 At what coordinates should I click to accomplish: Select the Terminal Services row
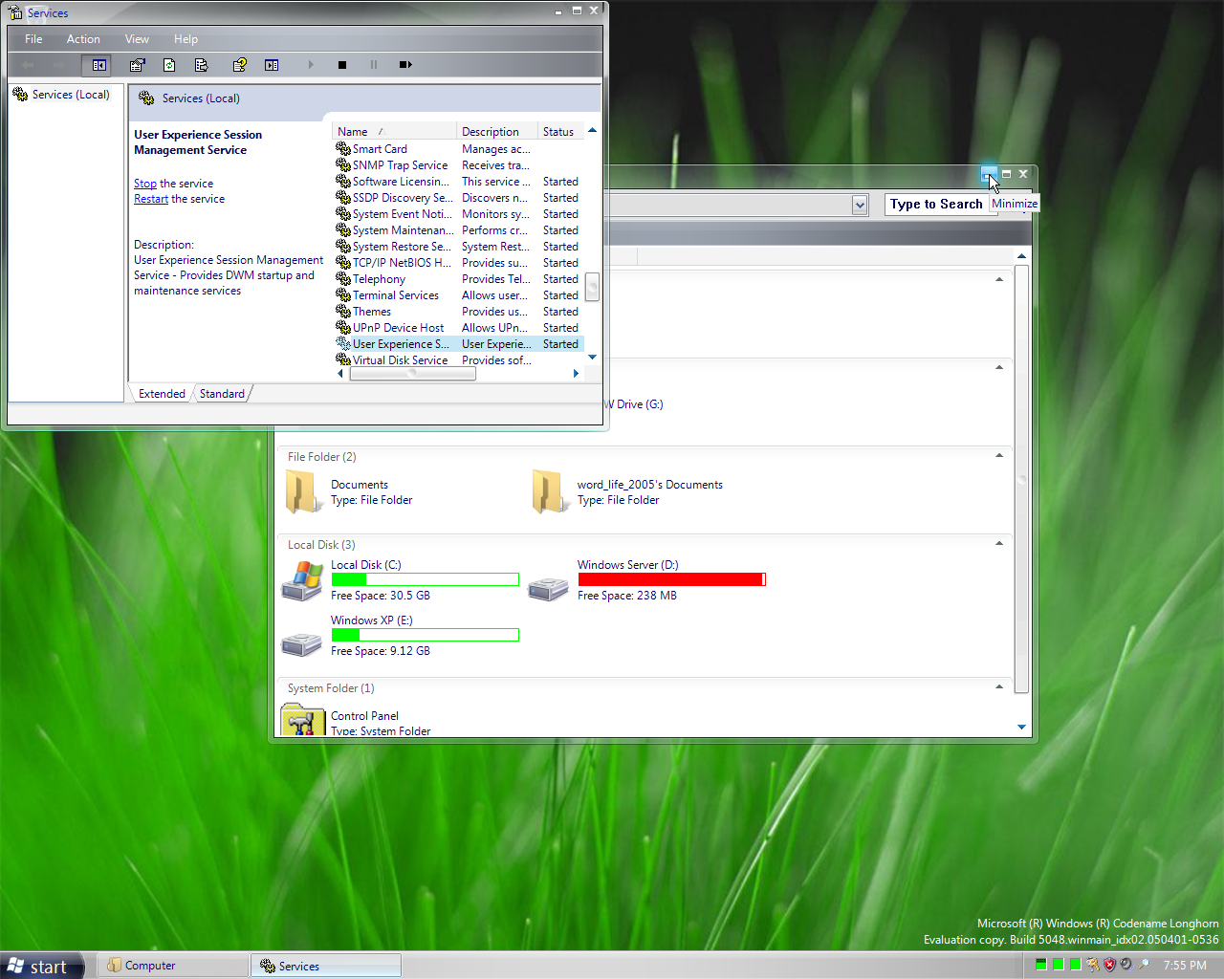coord(458,295)
